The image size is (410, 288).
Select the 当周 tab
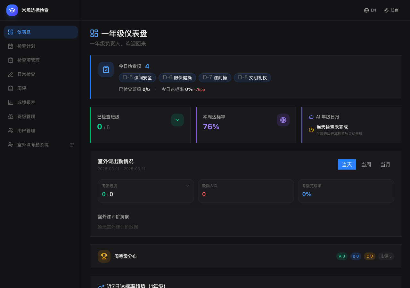click(366, 164)
